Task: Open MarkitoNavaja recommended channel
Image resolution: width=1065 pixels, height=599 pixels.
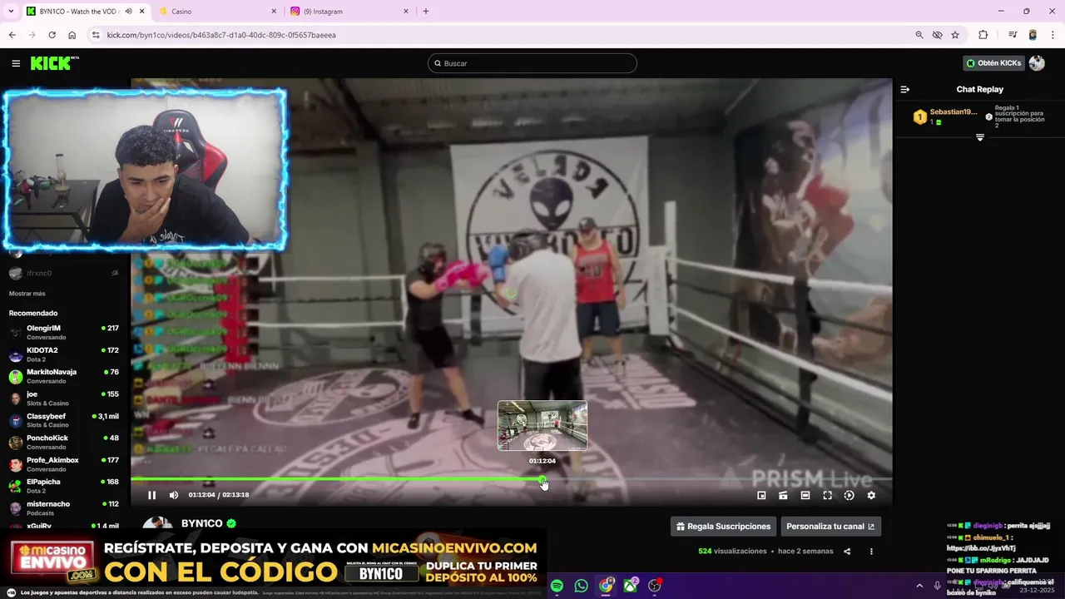Action: (65, 376)
